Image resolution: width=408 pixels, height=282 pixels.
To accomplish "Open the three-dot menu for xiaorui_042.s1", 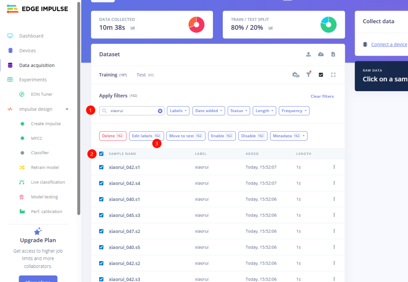I will click(x=334, y=167).
